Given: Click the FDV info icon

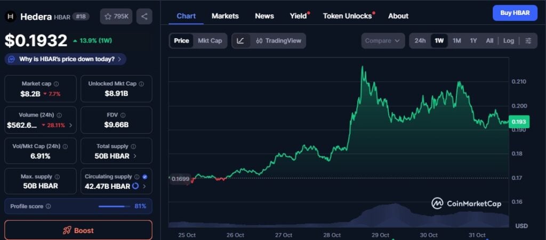Looking at the screenshot, I should pyautogui.click(x=123, y=115).
